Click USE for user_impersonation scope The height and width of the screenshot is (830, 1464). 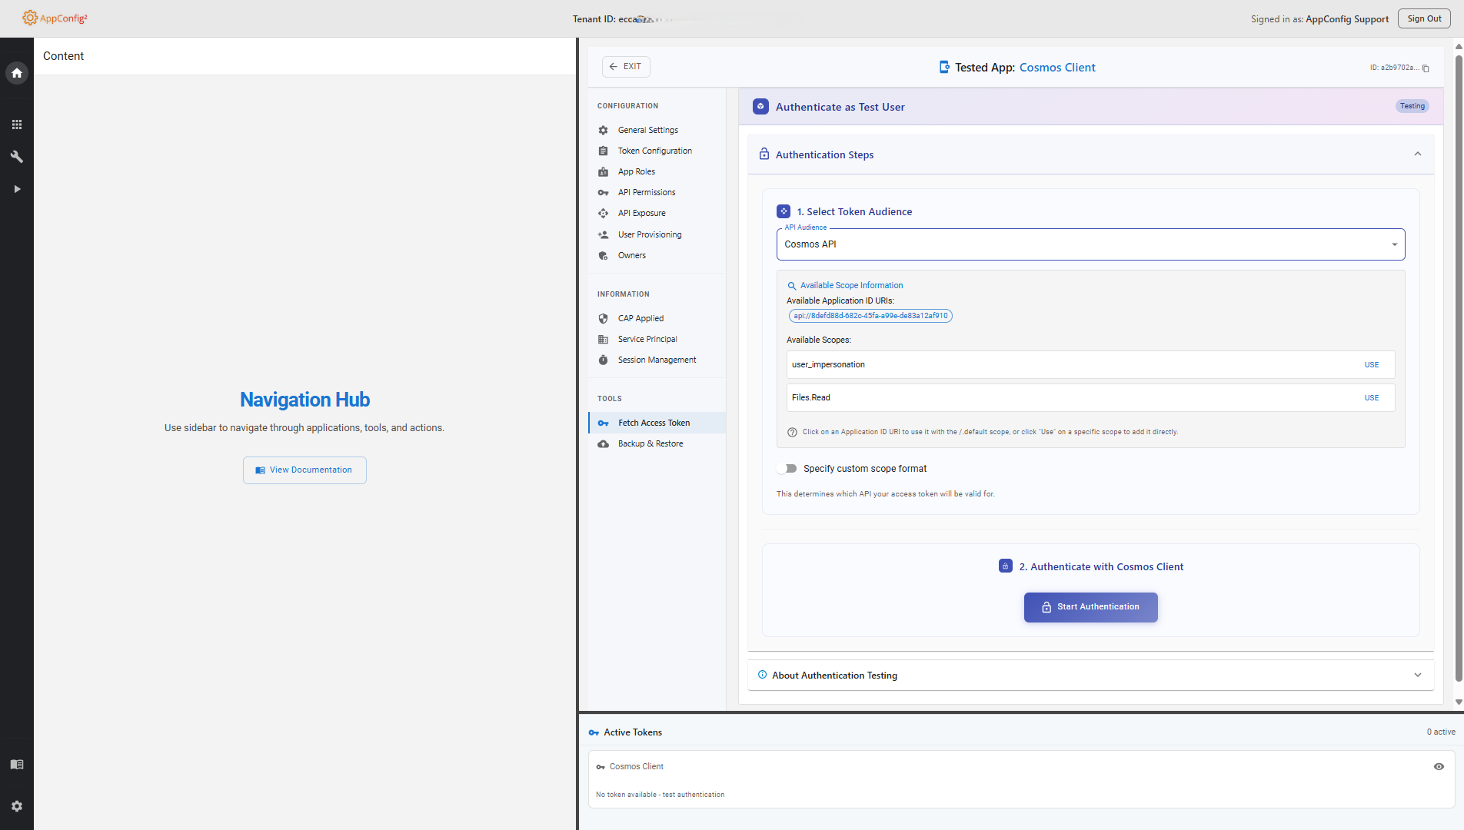[x=1372, y=365]
